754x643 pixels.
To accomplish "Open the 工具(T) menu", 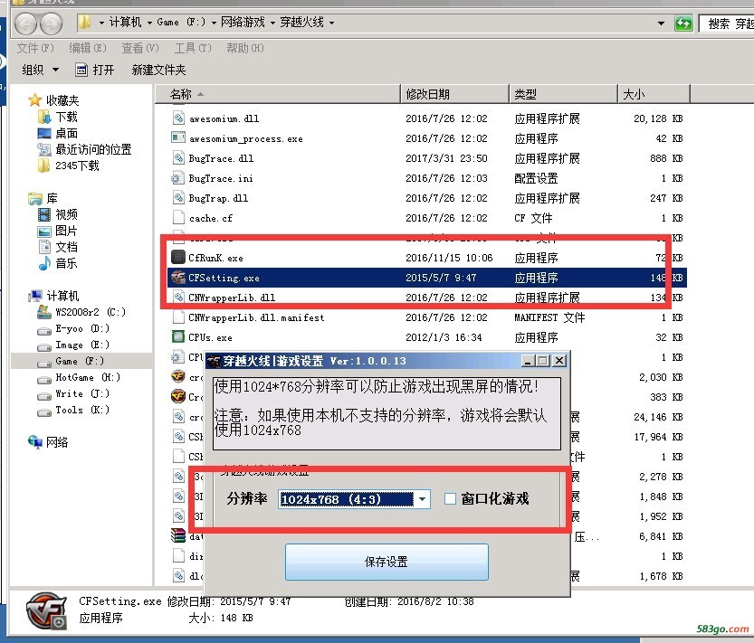I will pyautogui.click(x=192, y=48).
